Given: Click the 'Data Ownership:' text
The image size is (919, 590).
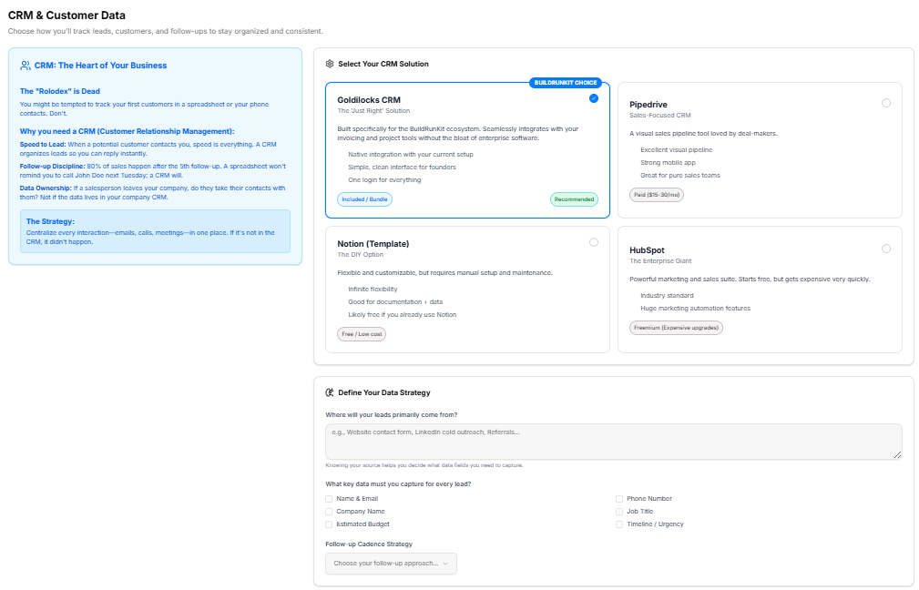Looking at the screenshot, I should coord(46,188).
